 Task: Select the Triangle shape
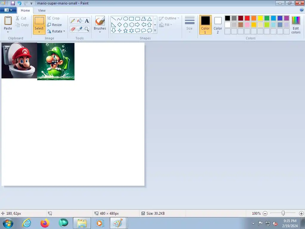(x=150, y=19)
